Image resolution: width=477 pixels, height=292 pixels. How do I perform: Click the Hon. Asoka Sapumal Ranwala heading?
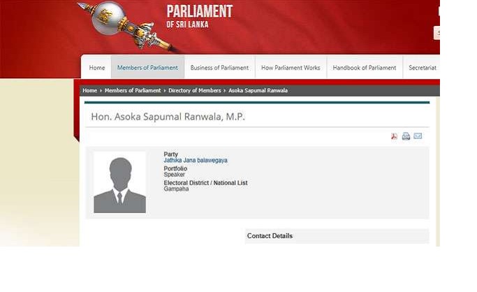click(168, 117)
